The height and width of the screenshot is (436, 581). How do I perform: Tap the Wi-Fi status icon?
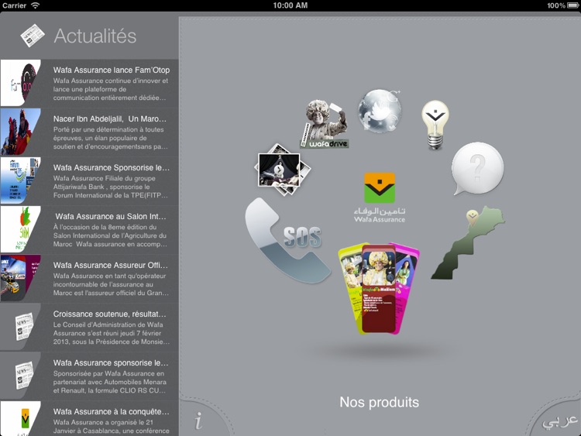(35, 5)
